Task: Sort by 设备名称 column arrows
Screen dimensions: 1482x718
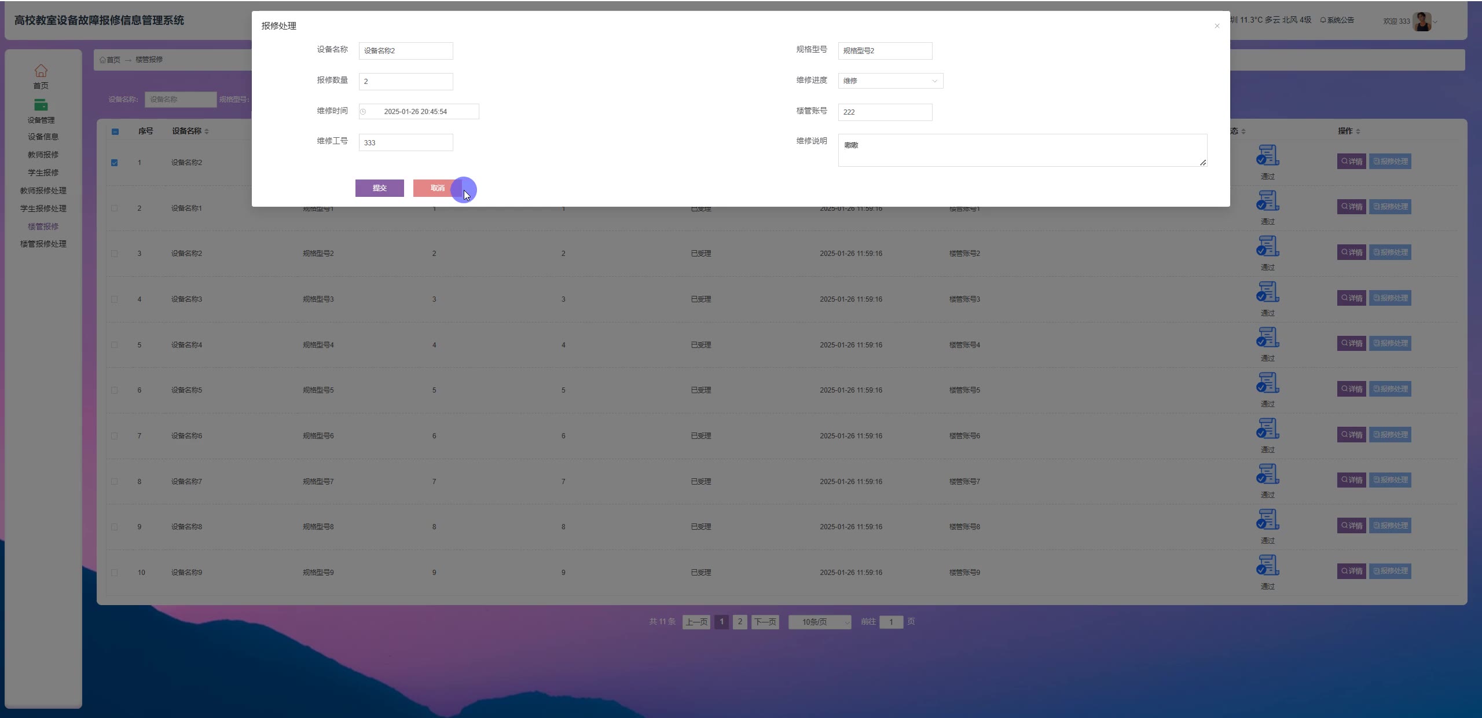Action: [207, 131]
